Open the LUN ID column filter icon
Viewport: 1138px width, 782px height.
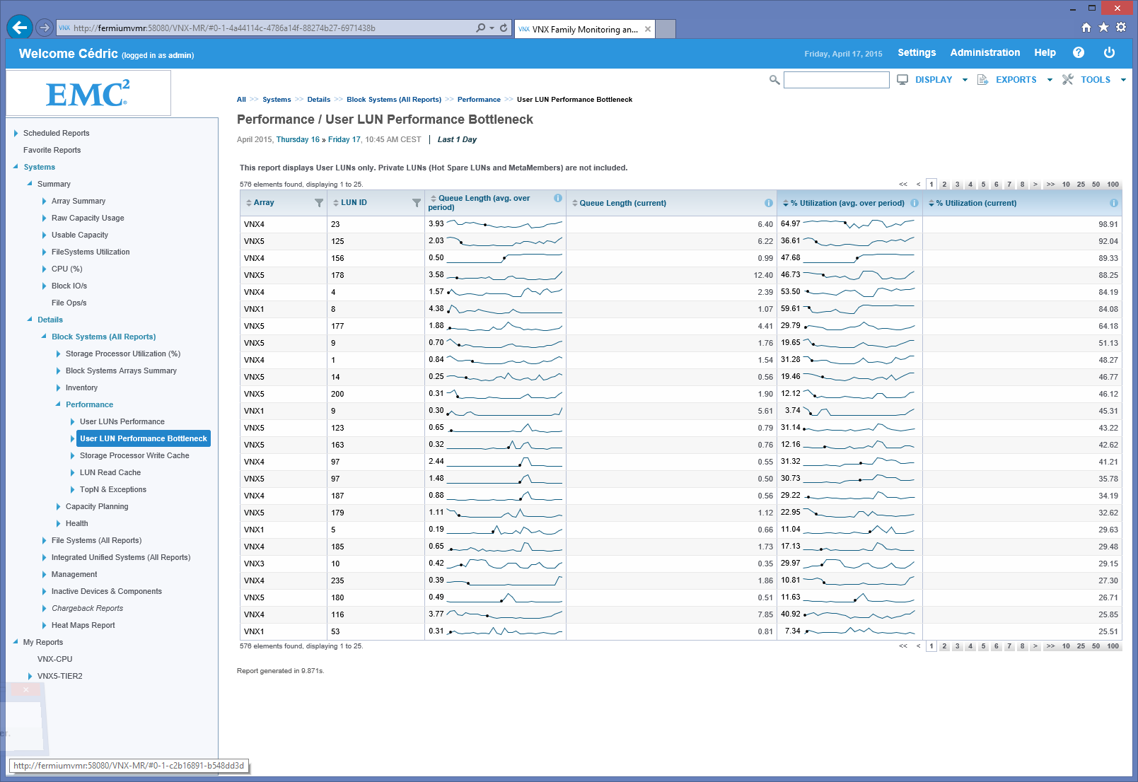click(417, 203)
